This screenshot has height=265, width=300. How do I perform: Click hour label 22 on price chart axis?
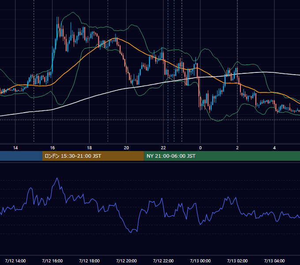click(163, 148)
